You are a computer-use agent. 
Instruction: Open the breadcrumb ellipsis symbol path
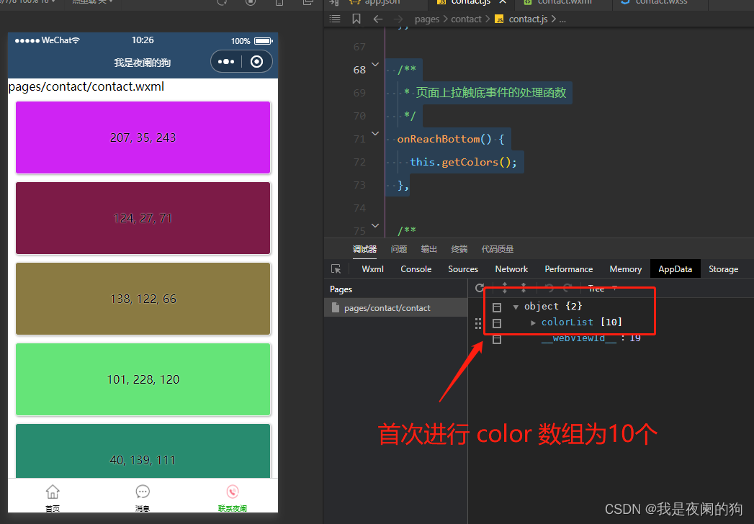562,19
